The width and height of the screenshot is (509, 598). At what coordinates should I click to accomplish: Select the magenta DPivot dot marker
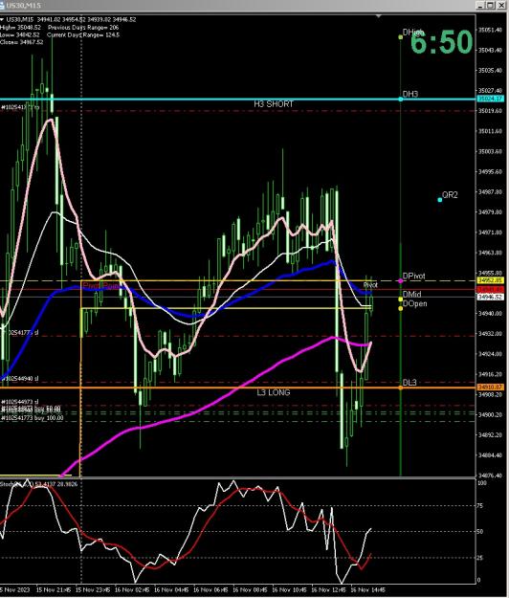[x=400, y=280]
